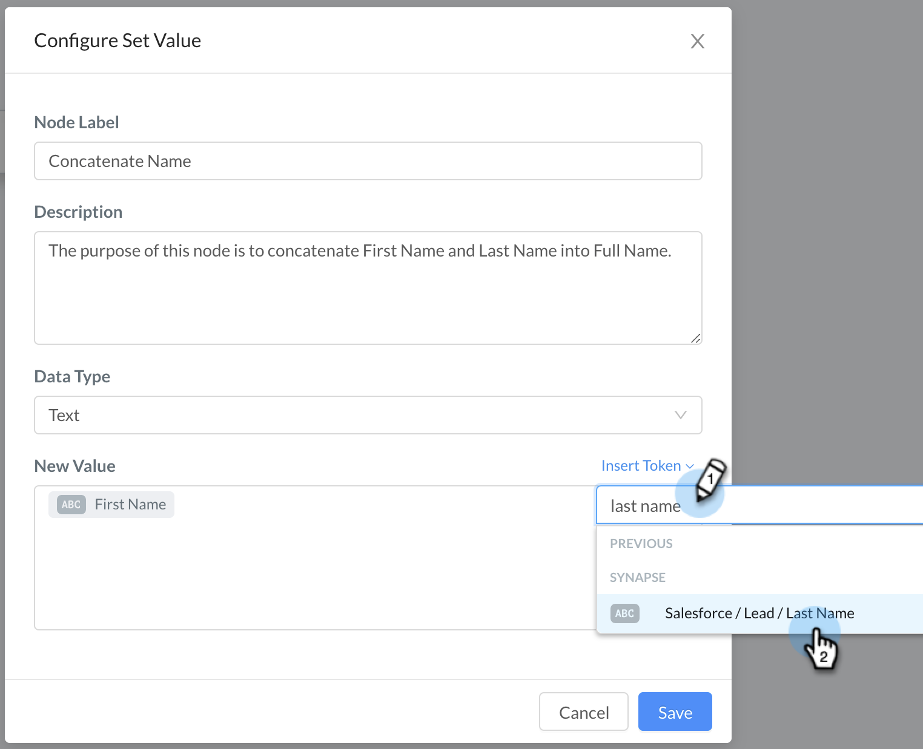Click the Description heading
Screen dimensions: 923x749
point(78,212)
